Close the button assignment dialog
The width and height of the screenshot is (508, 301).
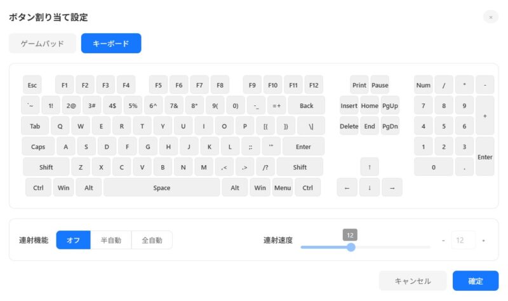(490, 17)
